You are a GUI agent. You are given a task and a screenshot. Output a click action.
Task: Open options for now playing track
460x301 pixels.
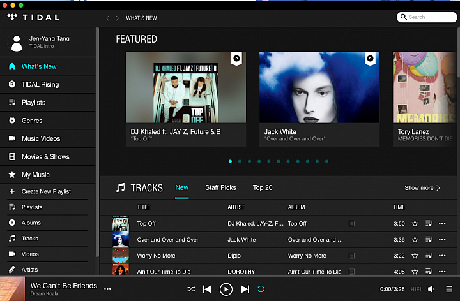[108, 289]
